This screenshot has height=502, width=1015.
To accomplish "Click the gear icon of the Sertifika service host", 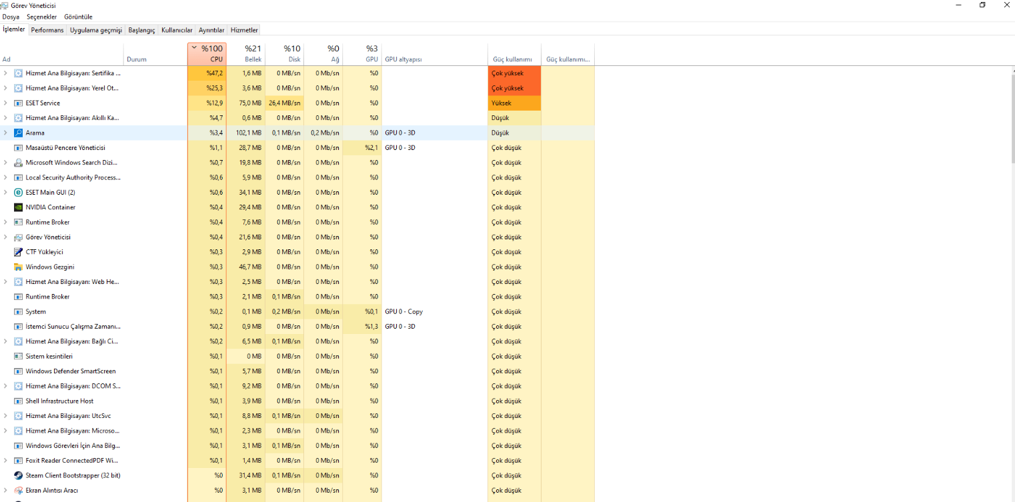I will click(18, 73).
